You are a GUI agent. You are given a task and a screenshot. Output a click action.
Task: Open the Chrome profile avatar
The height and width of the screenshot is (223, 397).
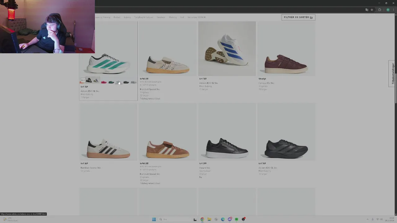pyautogui.click(x=388, y=10)
